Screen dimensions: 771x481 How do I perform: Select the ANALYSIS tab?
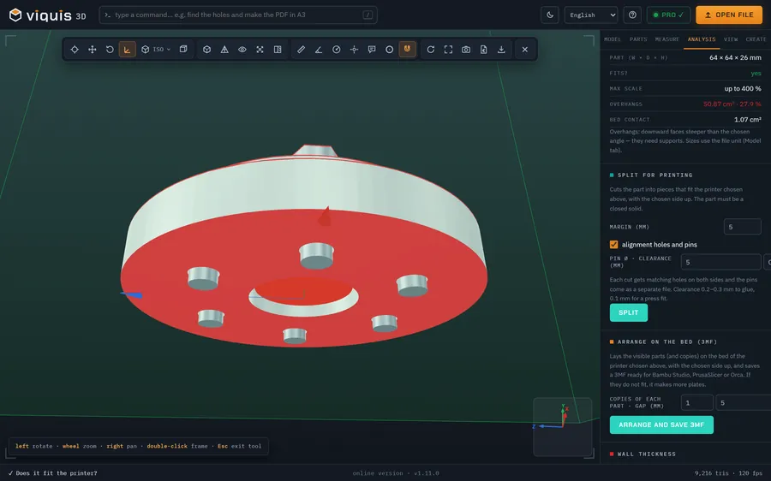[702, 39]
